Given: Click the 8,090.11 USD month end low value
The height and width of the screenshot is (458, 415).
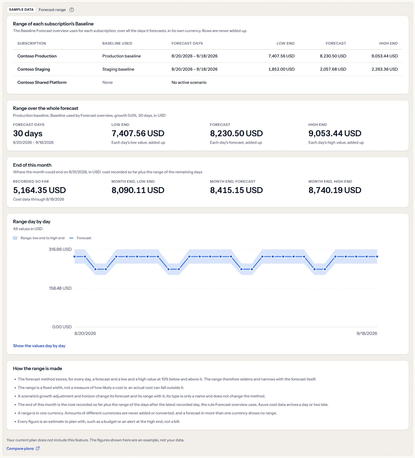Looking at the screenshot, I should (x=138, y=190).
